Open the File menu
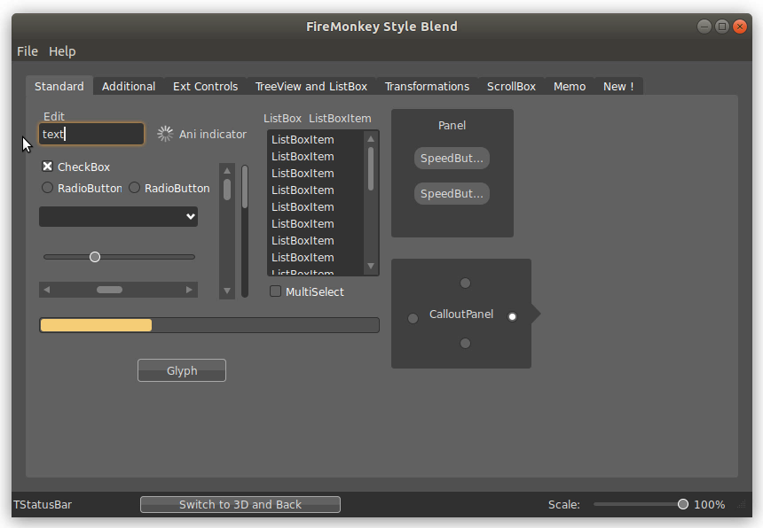Screen dimensions: 763x528 coord(28,51)
